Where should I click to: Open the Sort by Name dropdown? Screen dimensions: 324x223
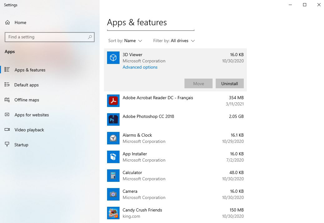(125, 41)
